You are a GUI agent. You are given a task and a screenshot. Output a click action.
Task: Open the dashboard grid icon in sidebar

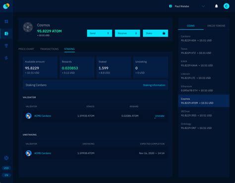[x=6, y=21]
